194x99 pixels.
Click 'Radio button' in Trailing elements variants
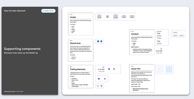75,80
